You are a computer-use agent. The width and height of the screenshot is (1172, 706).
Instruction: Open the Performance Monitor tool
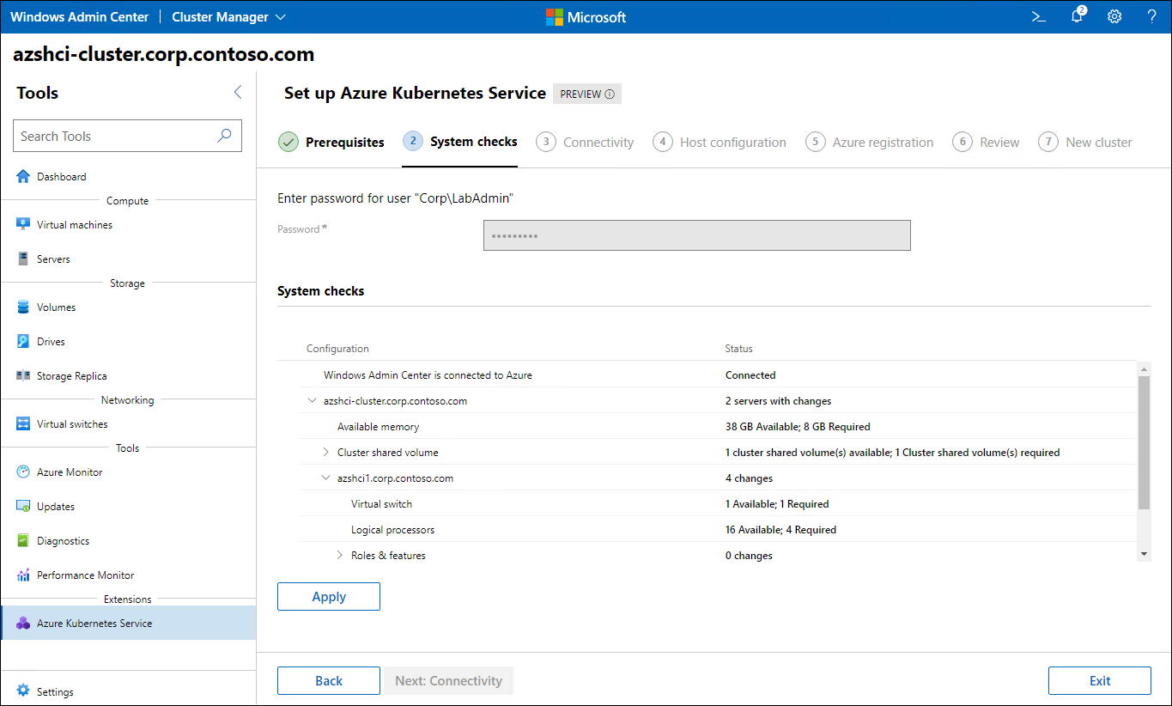82,575
